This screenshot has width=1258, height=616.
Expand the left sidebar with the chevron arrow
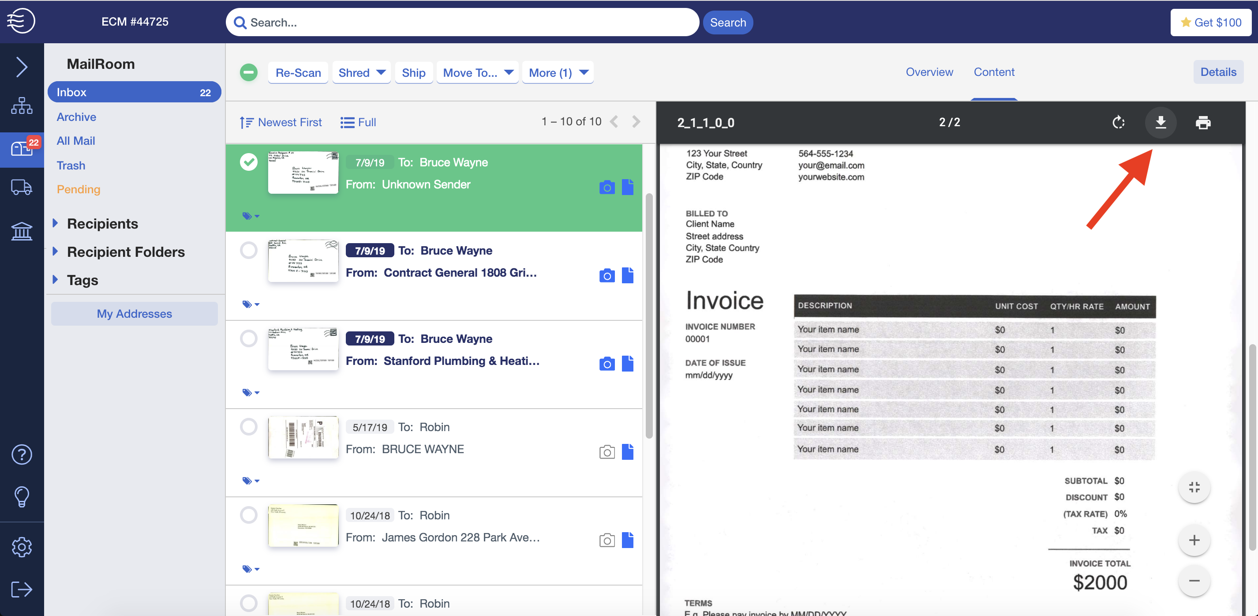22,67
